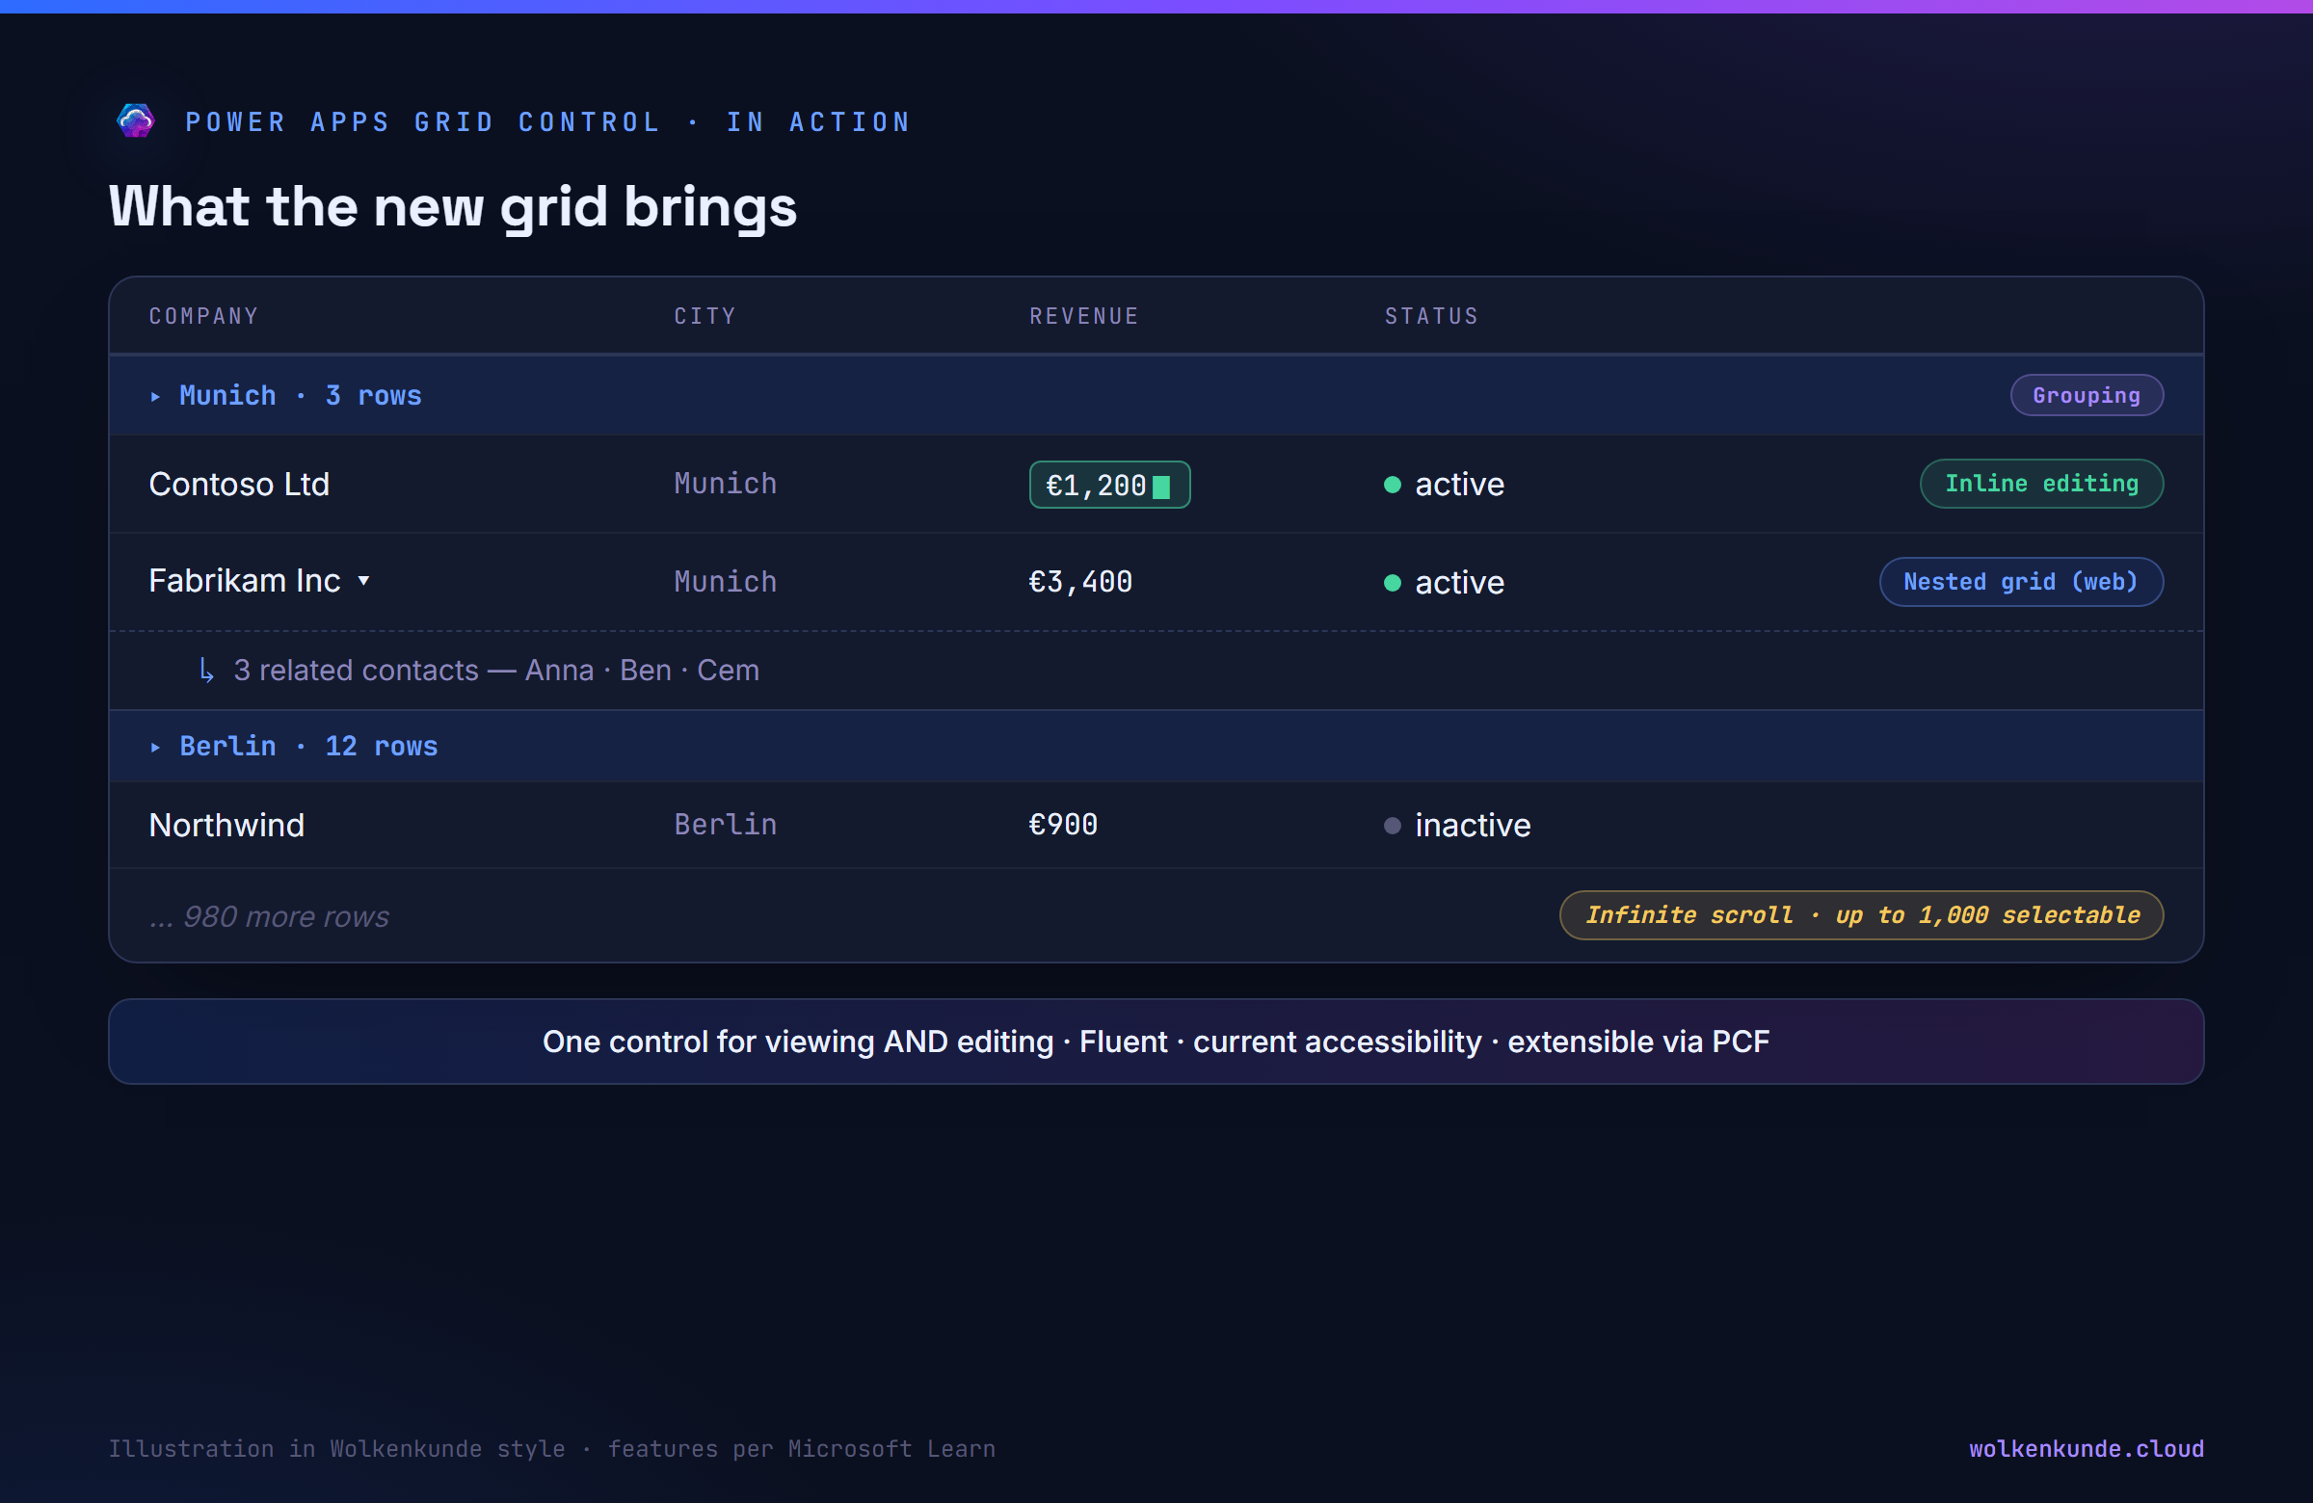
Task: Collapse Fabrikam Inc nested grid arrow
Action: pyautogui.click(x=363, y=581)
